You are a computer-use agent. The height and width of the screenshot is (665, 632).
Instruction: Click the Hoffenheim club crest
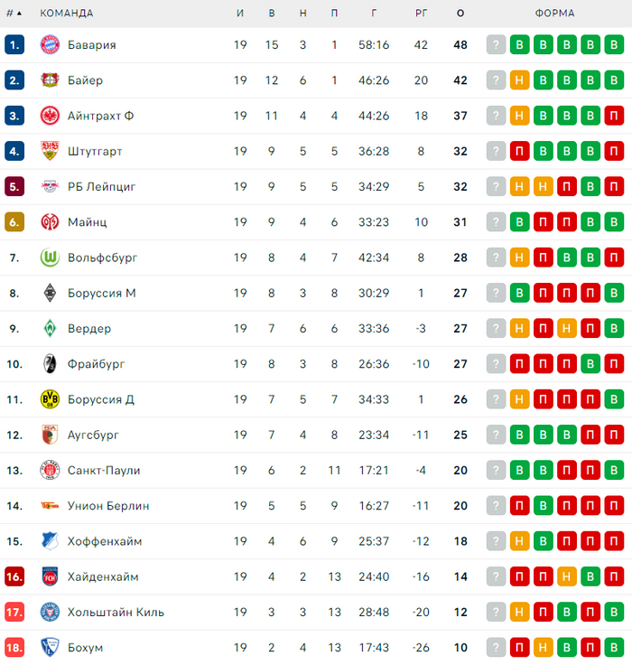point(50,541)
